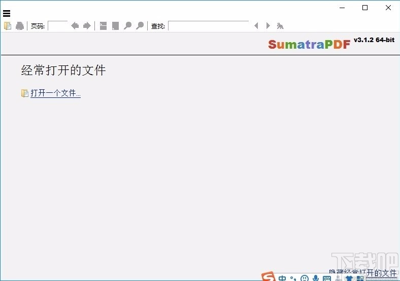
Task: Click the zoom out magnifier icon
Action: tap(127, 26)
